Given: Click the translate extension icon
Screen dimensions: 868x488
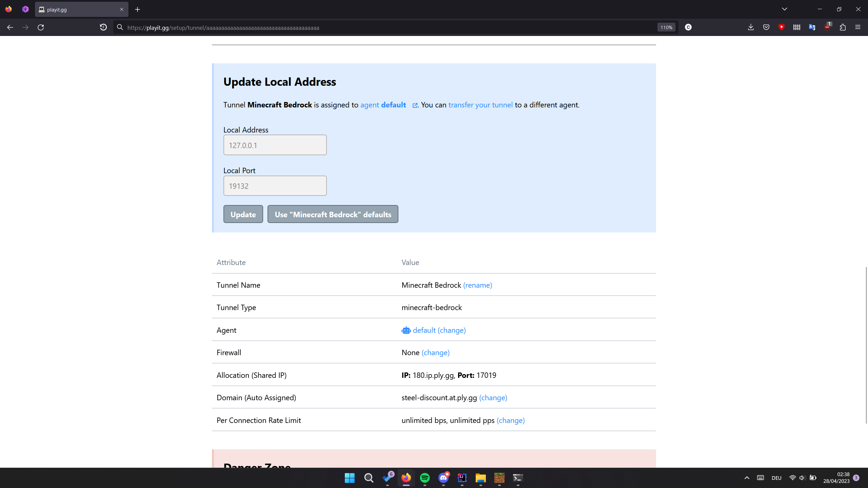Looking at the screenshot, I should point(812,27).
